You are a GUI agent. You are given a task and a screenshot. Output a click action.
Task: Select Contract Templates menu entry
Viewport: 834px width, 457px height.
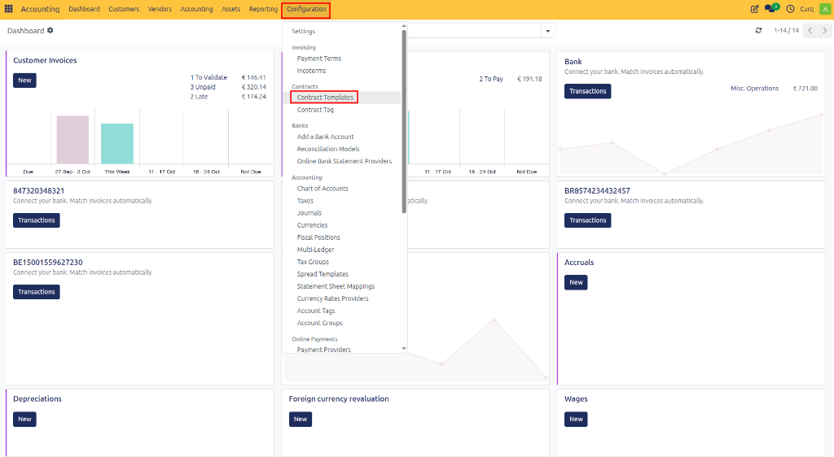324,97
